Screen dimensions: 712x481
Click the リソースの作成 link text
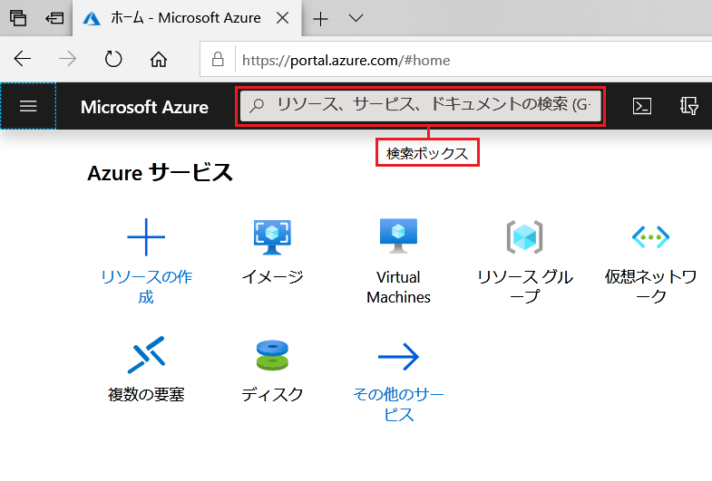(x=146, y=286)
